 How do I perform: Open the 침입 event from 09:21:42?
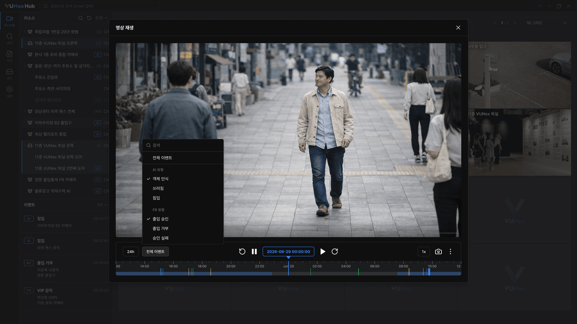(66, 244)
